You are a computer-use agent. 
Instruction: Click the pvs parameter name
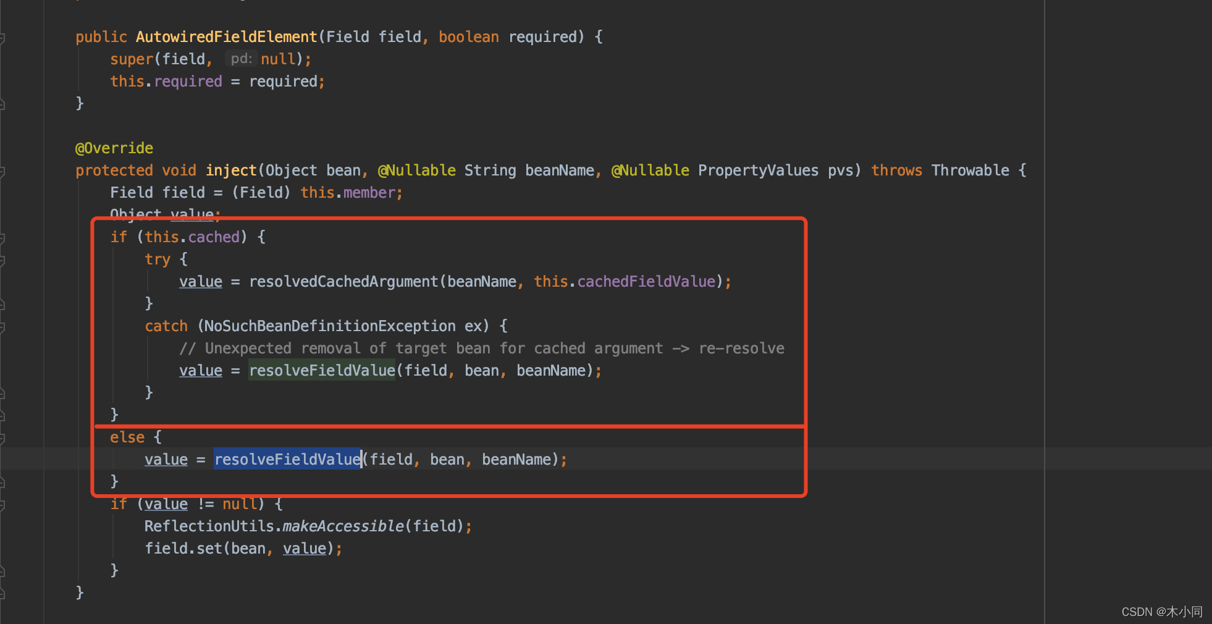pos(840,171)
